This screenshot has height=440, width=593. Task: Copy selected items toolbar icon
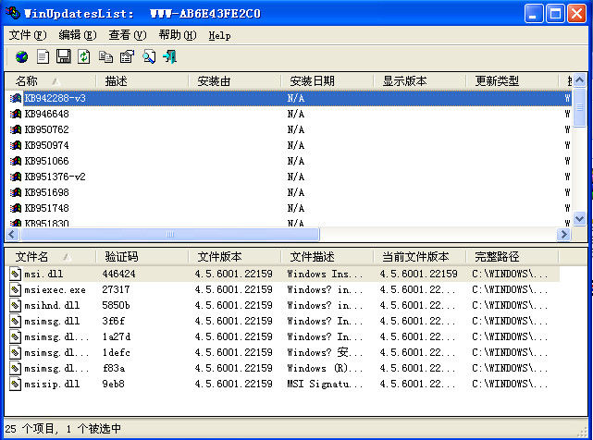(x=105, y=57)
